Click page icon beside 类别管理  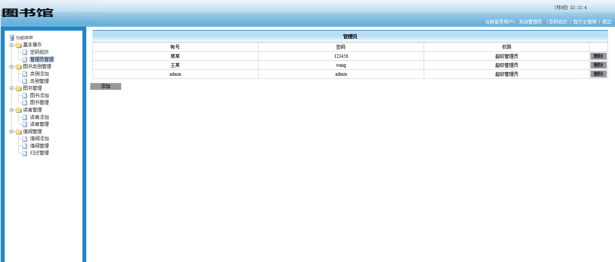click(25, 81)
